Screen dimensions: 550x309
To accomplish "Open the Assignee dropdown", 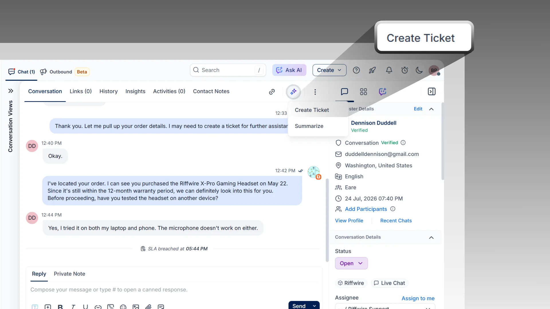I will click(x=385, y=306).
